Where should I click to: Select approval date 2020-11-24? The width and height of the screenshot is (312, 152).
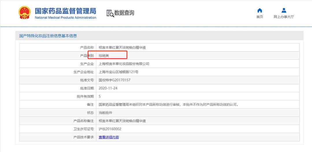108,88
